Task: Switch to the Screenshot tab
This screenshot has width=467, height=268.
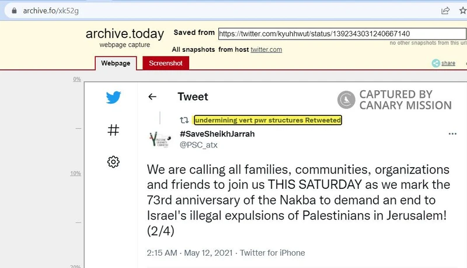Action: (x=166, y=63)
